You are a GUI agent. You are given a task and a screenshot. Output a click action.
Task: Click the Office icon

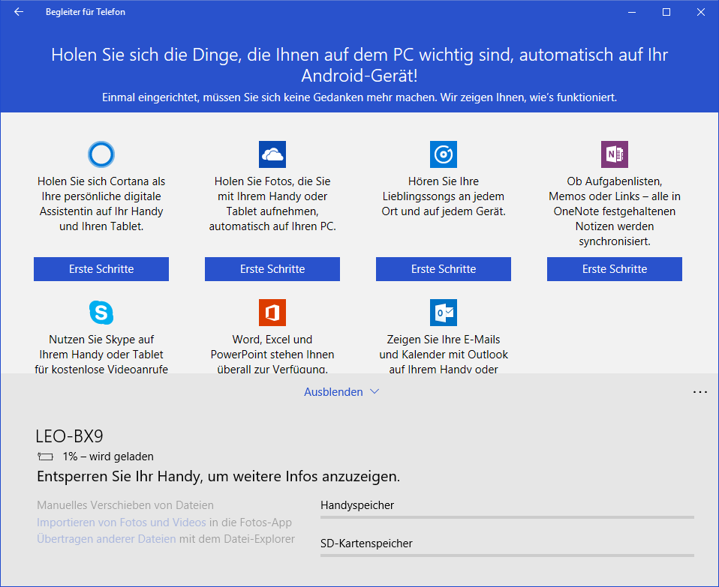coord(272,313)
